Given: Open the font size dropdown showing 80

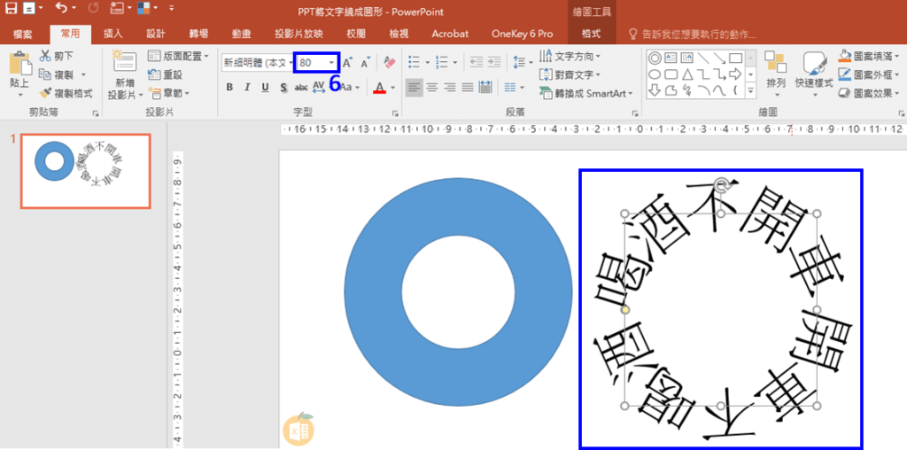Looking at the screenshot, I should pyautogui.click(x=332, y=63).
